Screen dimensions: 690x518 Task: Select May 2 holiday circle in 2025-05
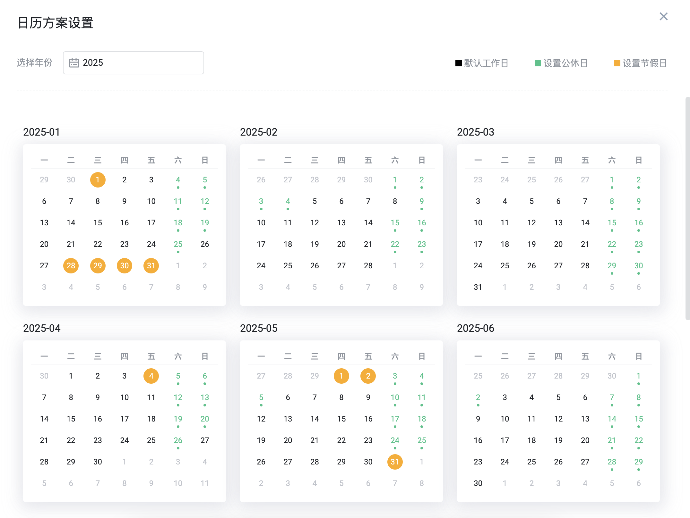(x=368, y=376)
